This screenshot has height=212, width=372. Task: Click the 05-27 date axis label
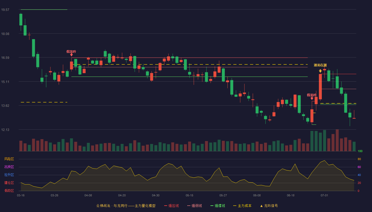[223, 195]
